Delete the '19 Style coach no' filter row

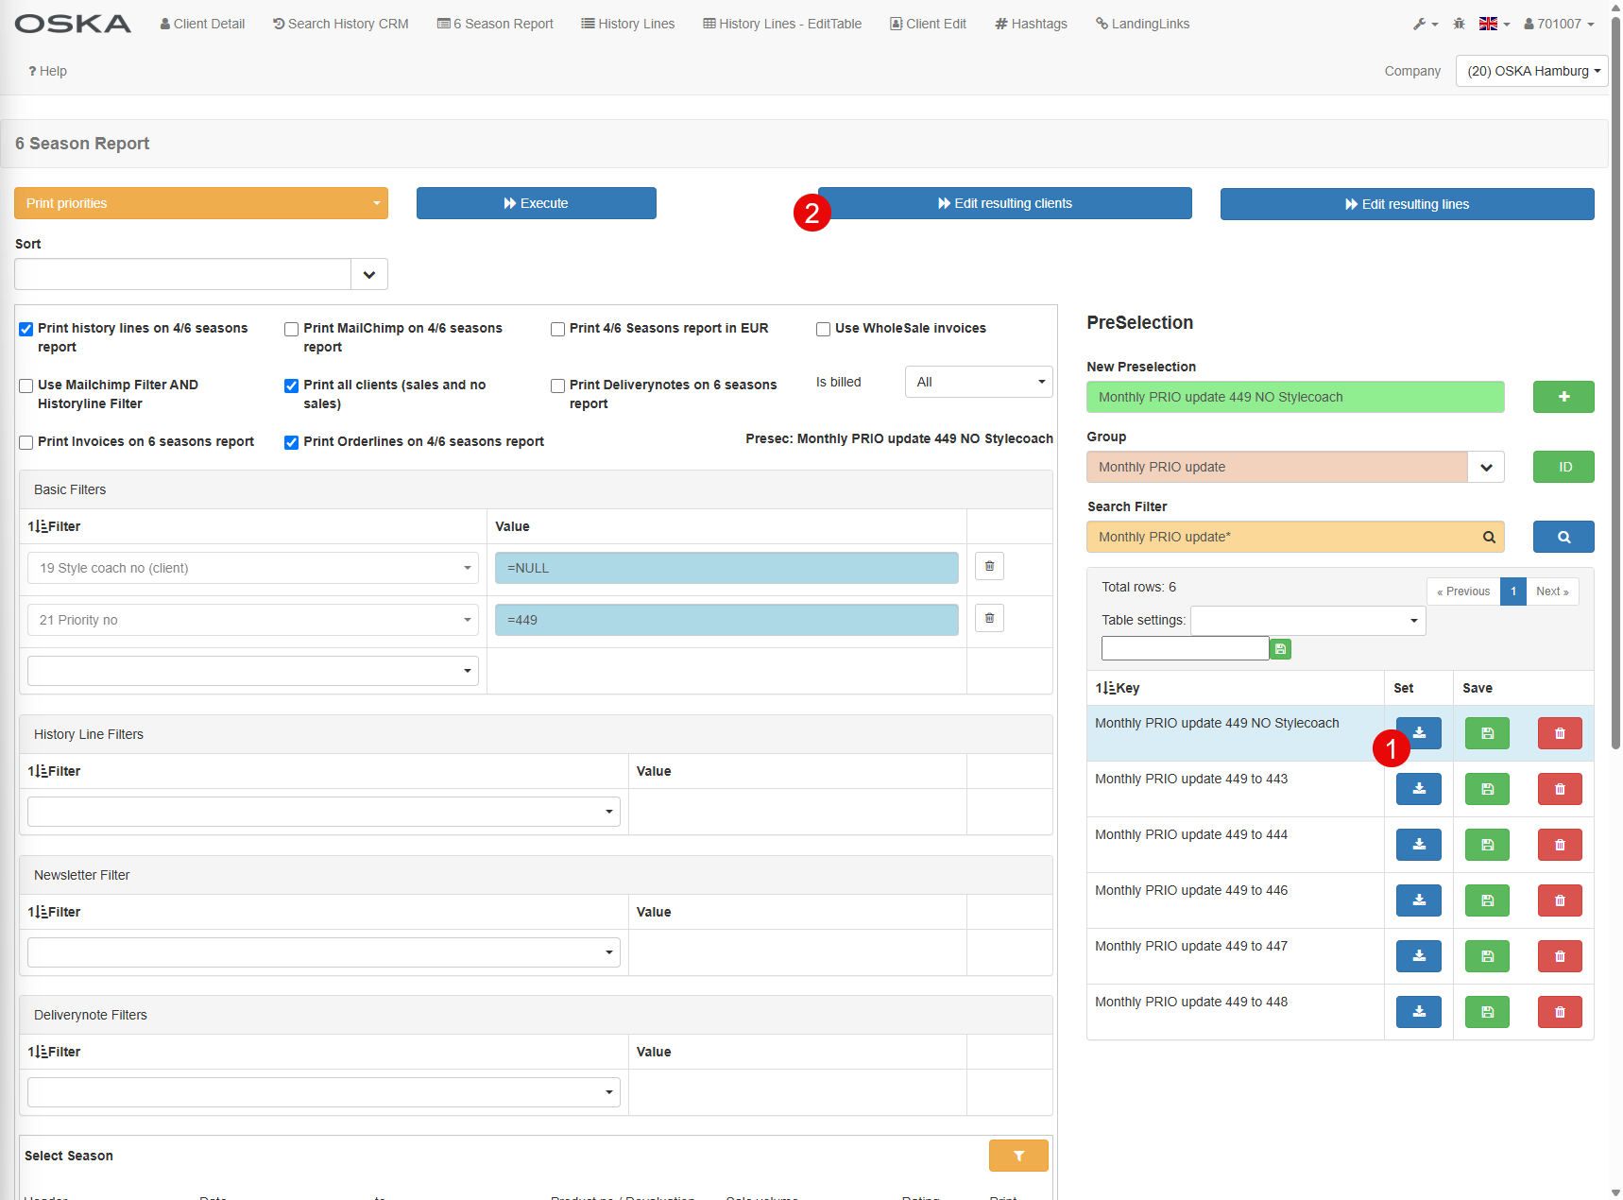[989, 567]
